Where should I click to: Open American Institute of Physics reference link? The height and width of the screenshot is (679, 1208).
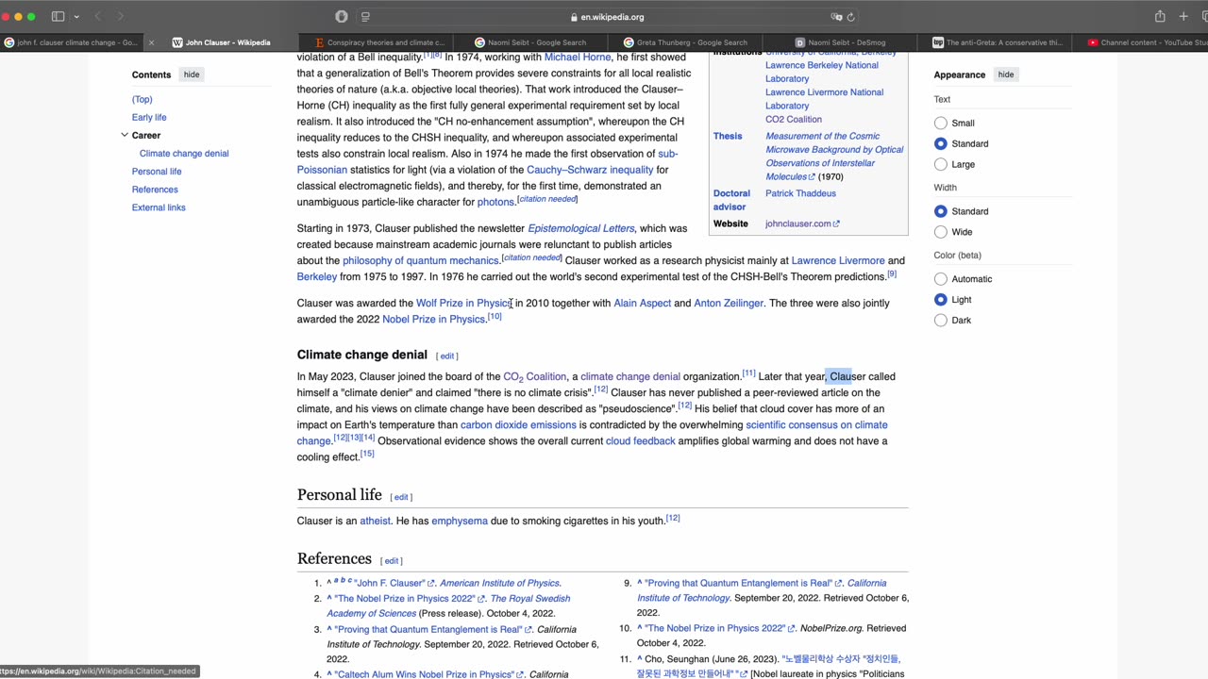499,583
